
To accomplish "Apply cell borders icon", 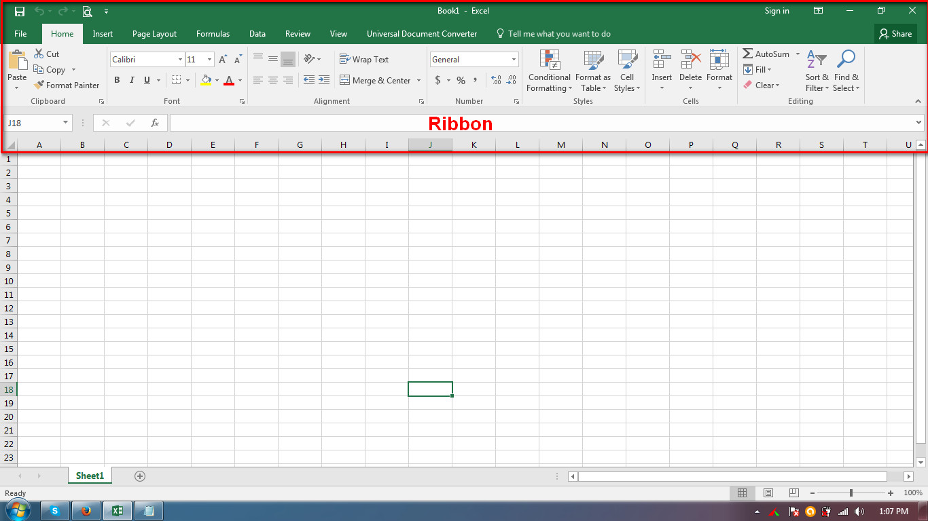I will (177, 80).
